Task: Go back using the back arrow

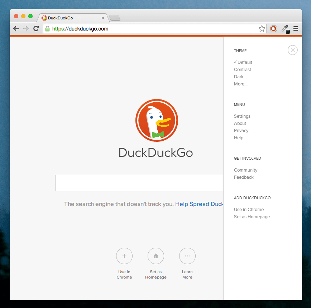Action: pos(16,28)
